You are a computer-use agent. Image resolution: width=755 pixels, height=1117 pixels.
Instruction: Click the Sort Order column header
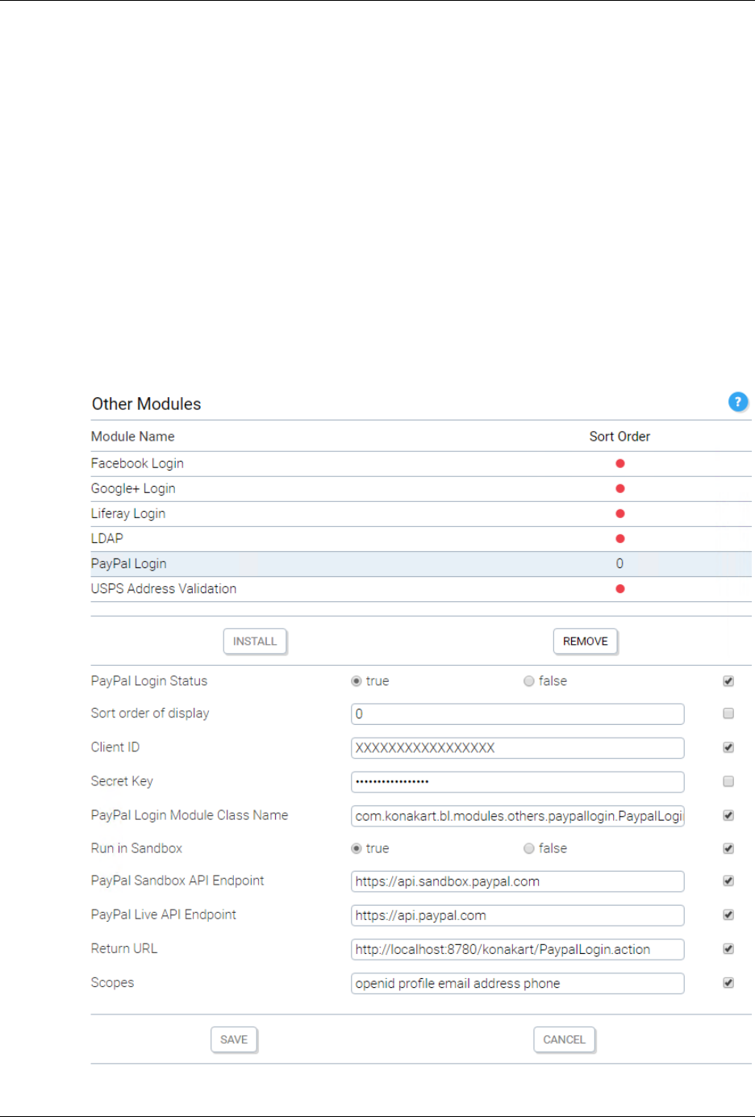click(619, 437)
